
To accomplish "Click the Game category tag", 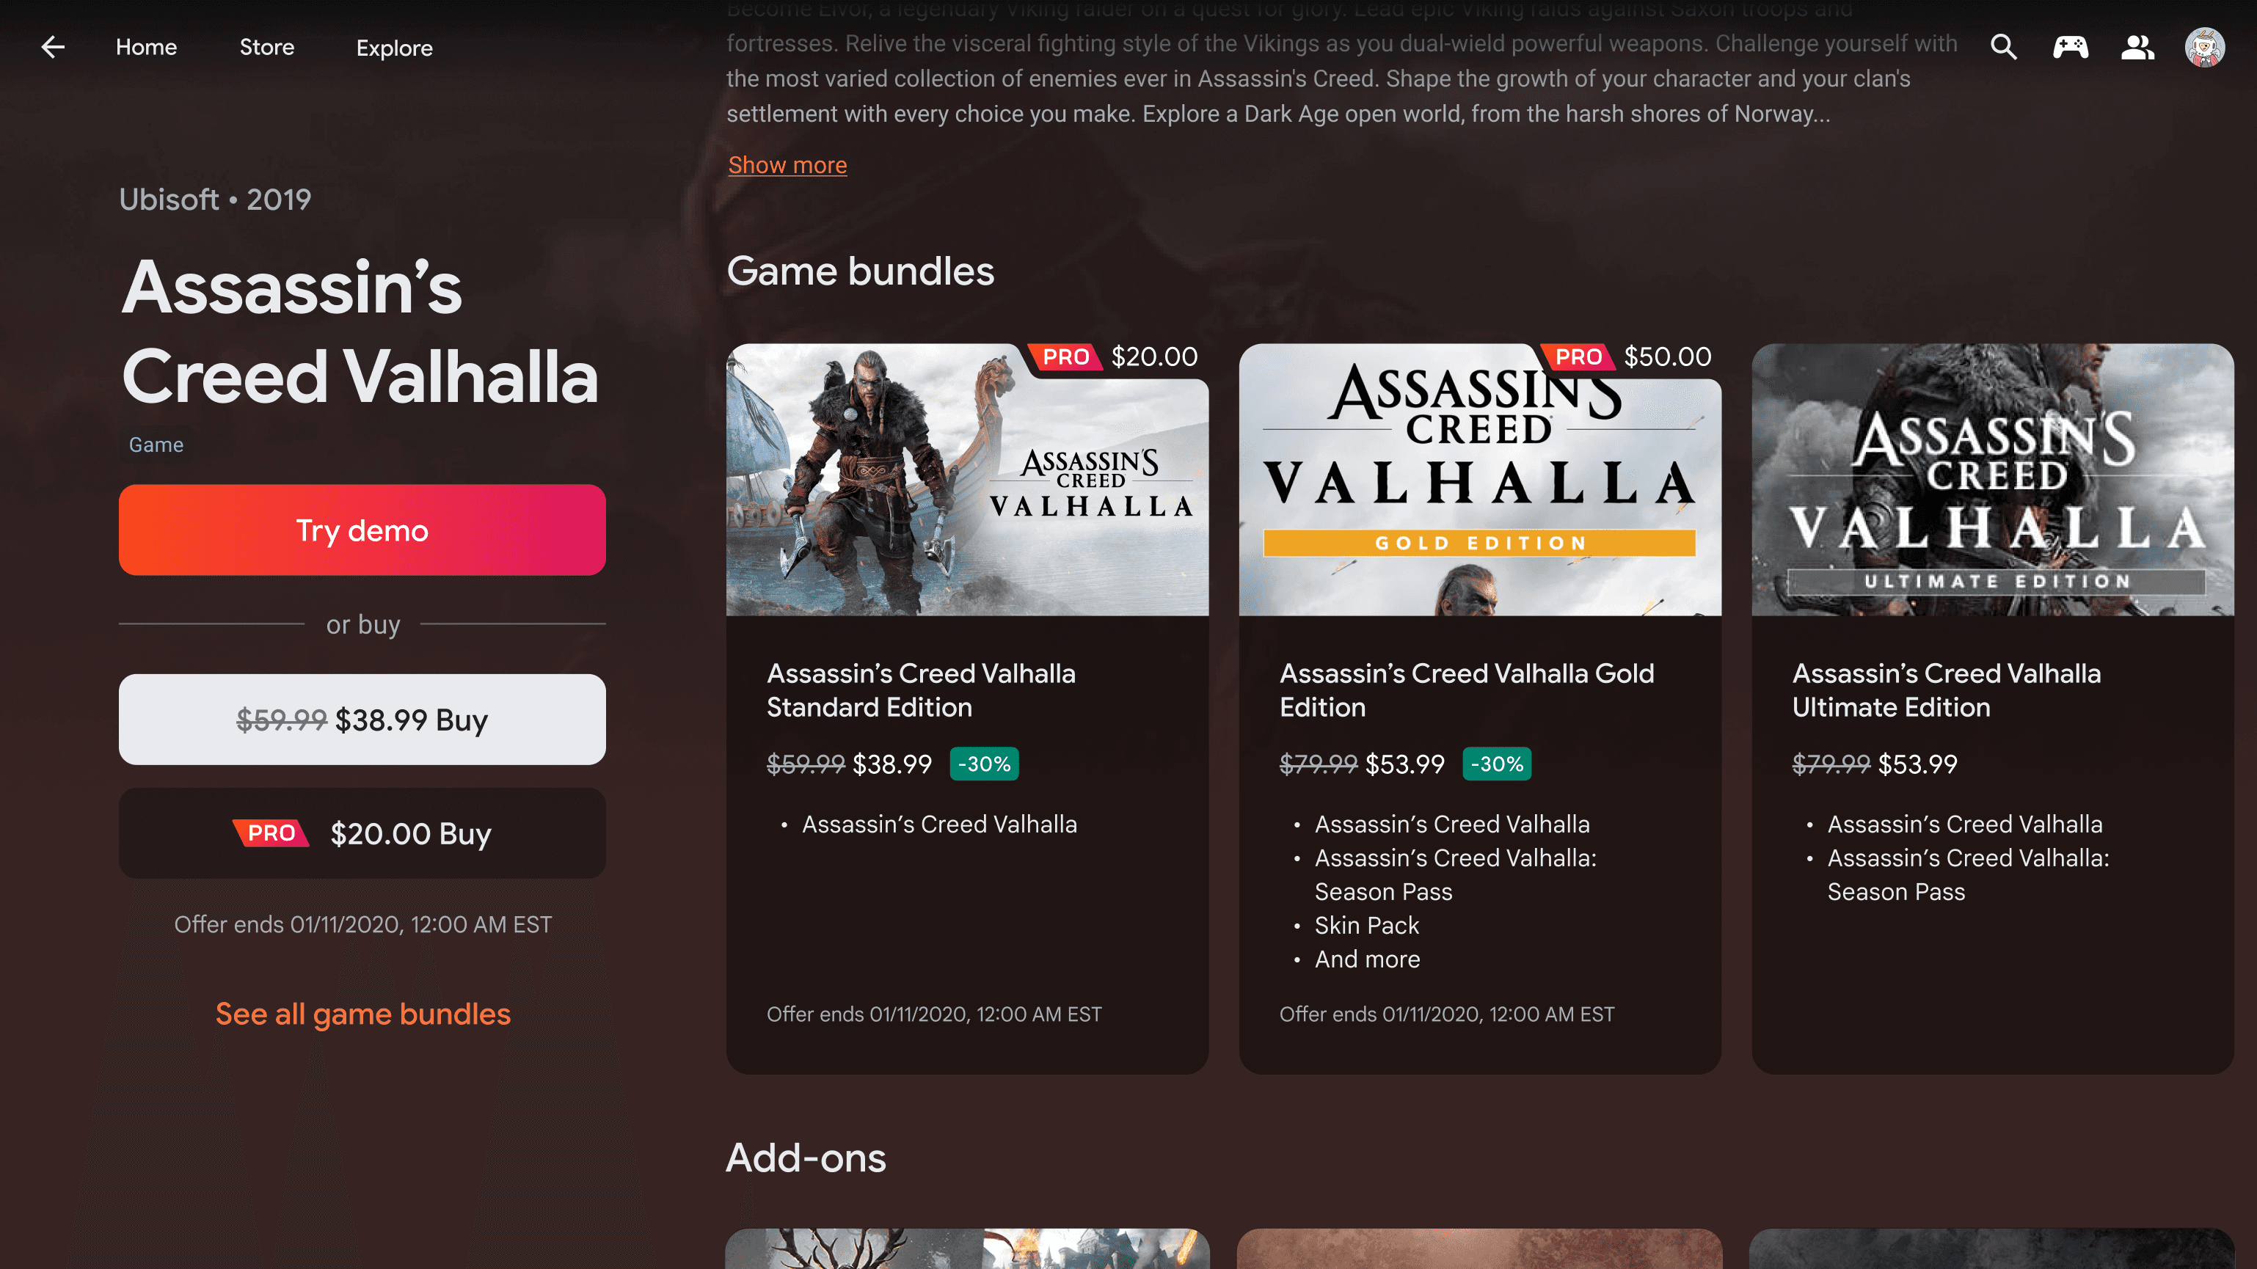I will point(156,445).
